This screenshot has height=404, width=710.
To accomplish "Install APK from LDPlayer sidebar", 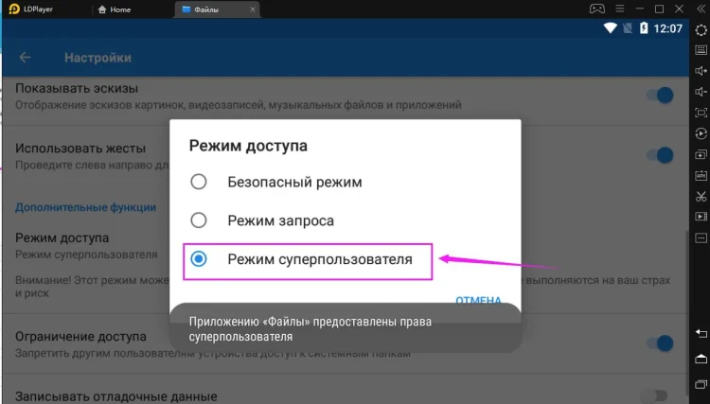I will (701, 175).
